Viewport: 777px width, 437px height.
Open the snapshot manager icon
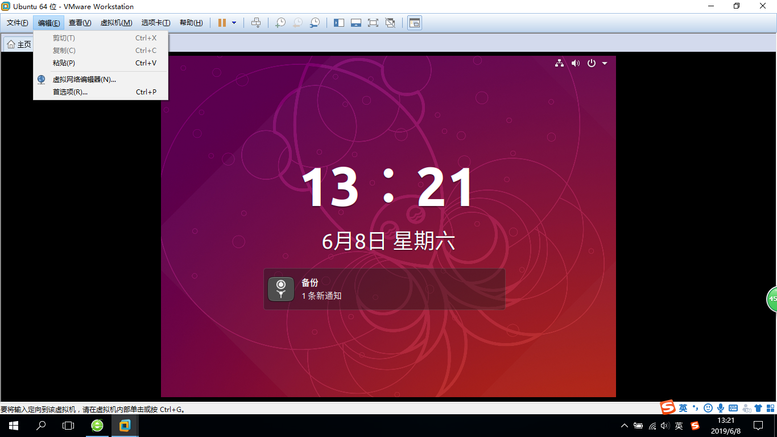tap(315, 23)
